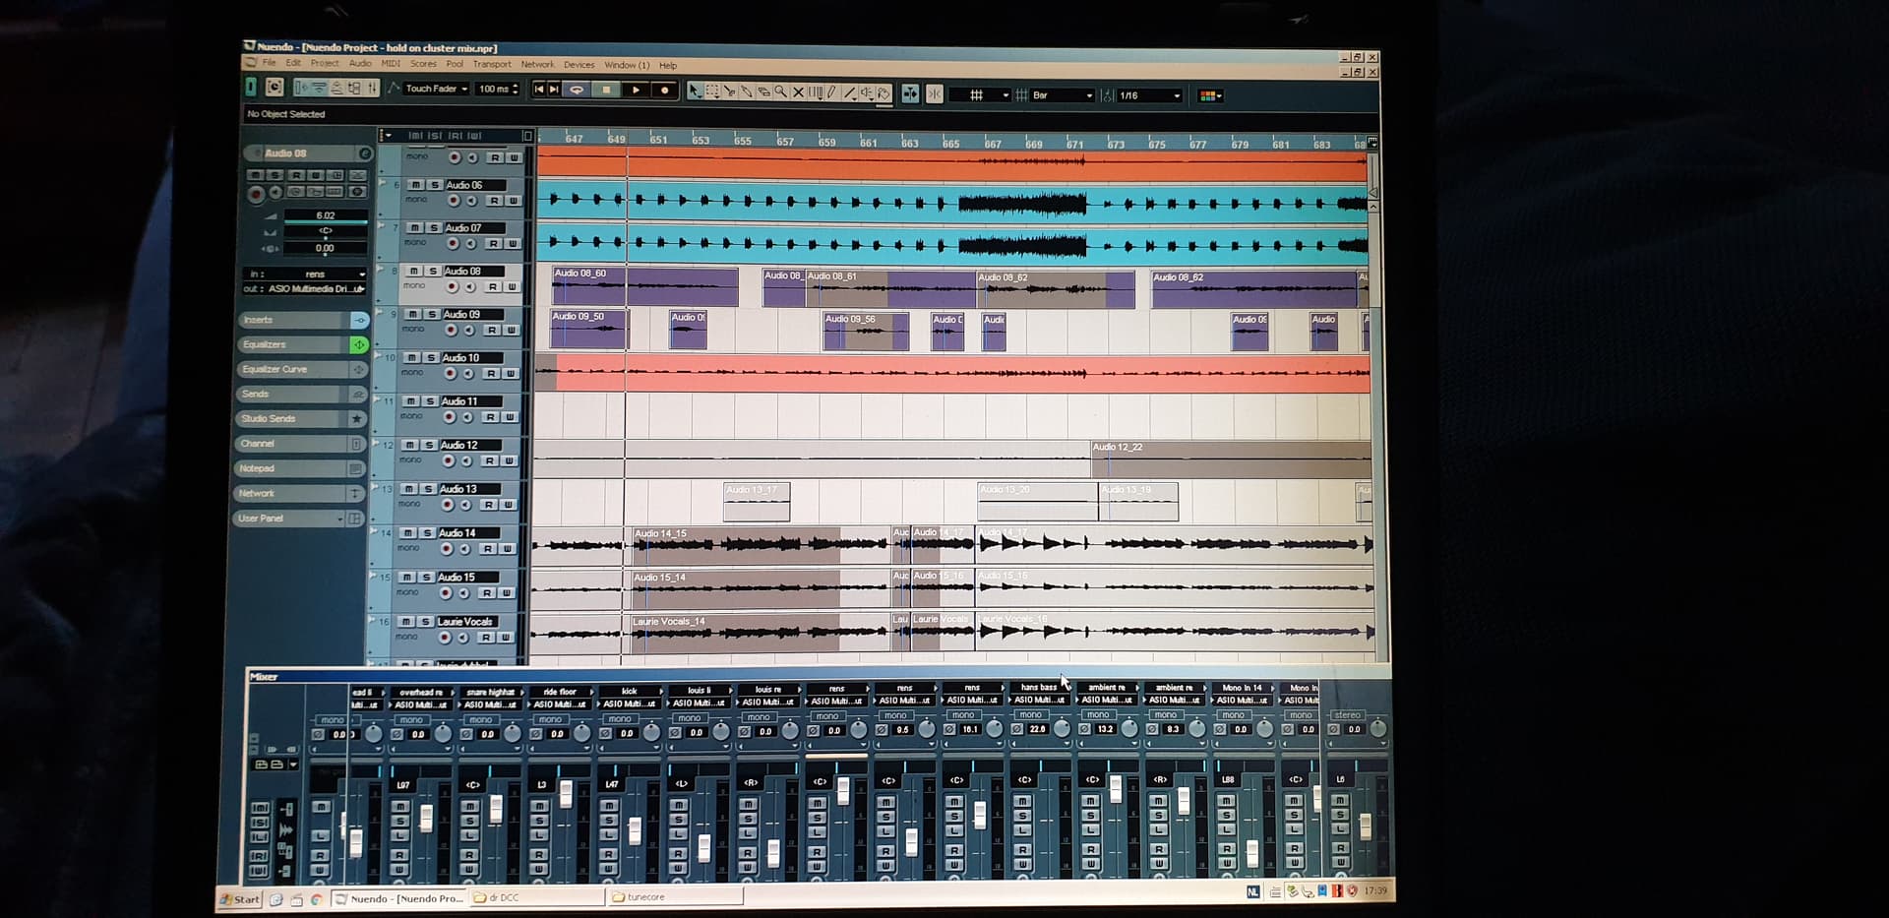Select the Zoom magnifier tool
Viewport: 1889px width, 918px height.
pyautogui.click(x=780, y=92)
